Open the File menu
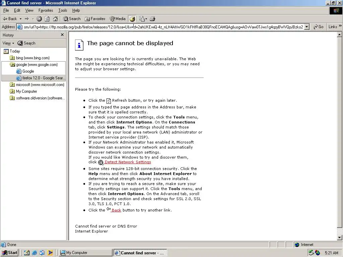 [x=6, y=10]
